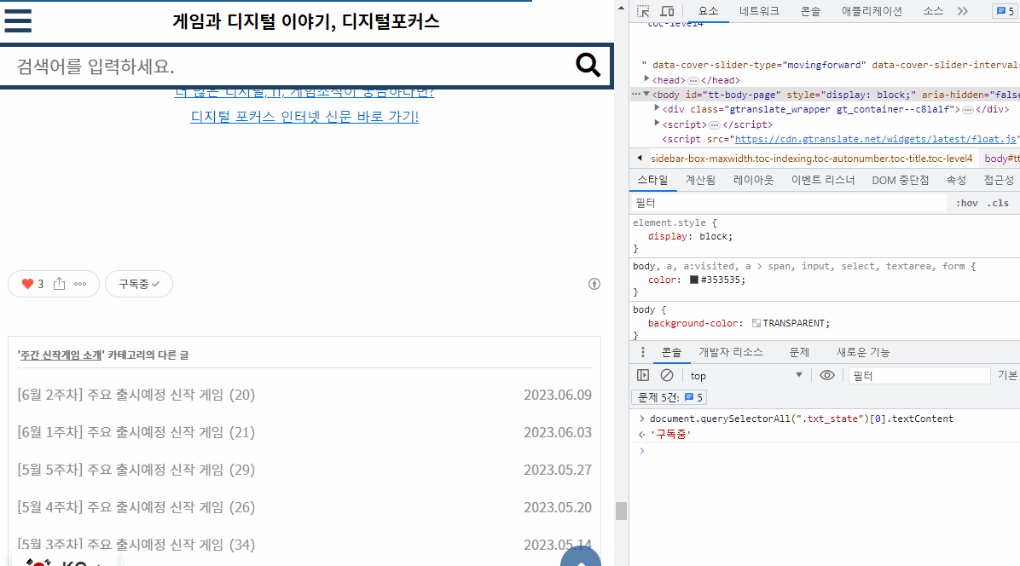The height and width of the screenshot is (566, 1020).
Task: Click the info circle icon beside subscribe row
Action: [594, 284]
